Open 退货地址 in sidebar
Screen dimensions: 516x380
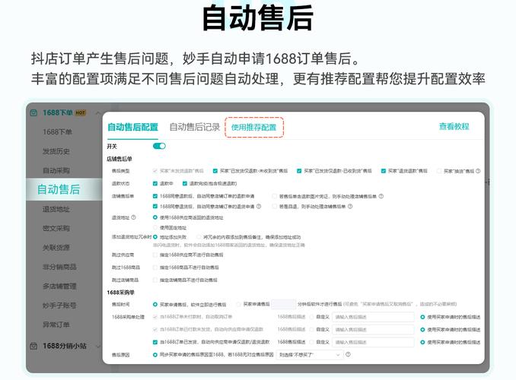pyautogui.click(x=56, y=209)
